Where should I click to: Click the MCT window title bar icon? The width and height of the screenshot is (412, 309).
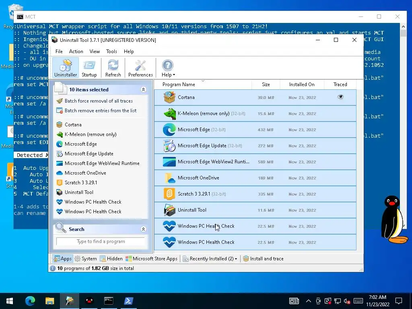(x=20, y=17)
